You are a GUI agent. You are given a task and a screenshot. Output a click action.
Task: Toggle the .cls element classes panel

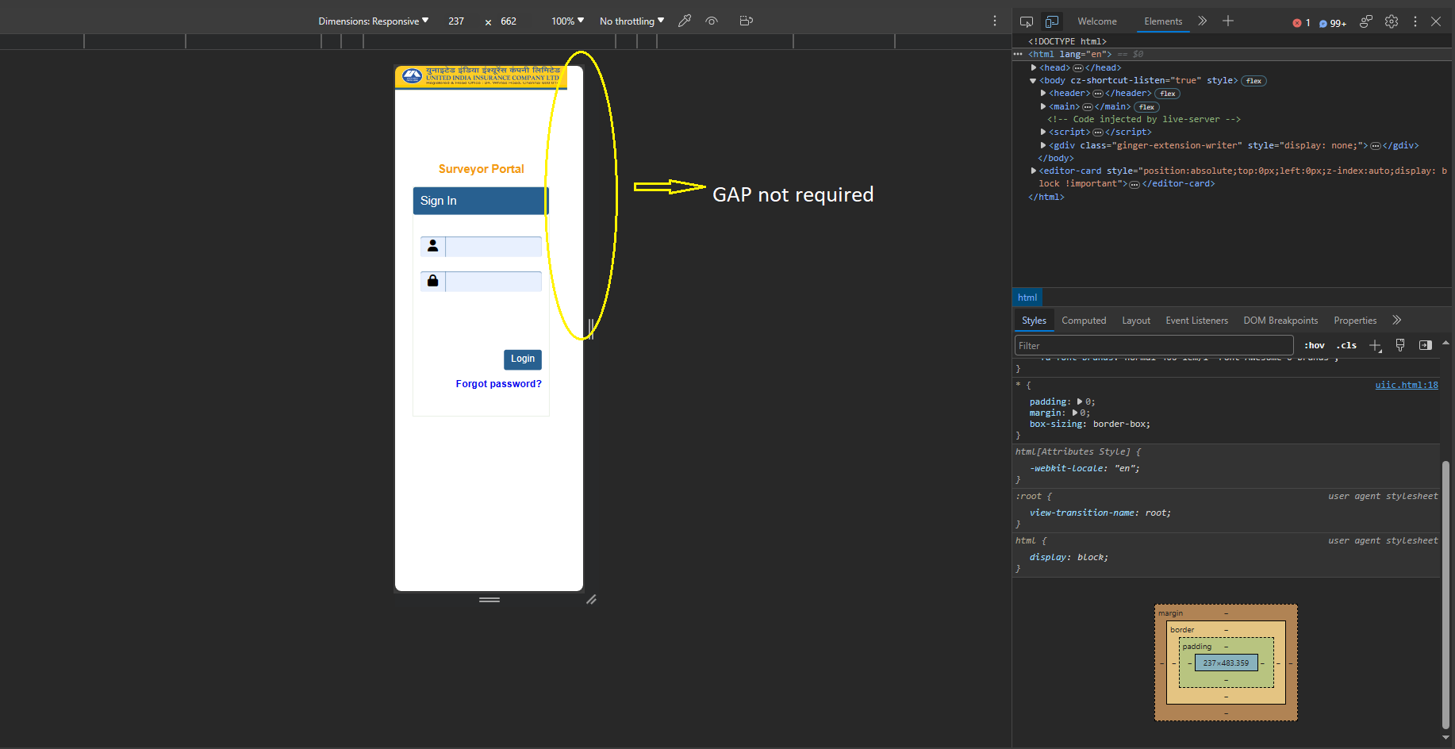[x=1346, y=346]
